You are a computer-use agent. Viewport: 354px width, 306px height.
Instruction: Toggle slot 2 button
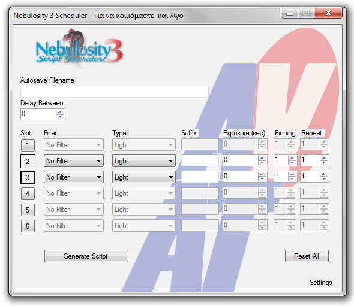[28, 161]
